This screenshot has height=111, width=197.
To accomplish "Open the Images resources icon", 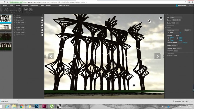I will tap(26, 9).
